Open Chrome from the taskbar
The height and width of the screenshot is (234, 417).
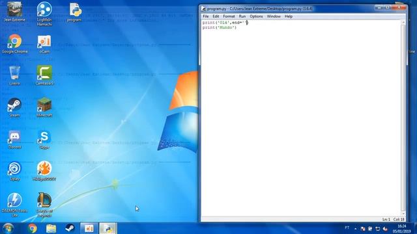pyautogui.click(x=32, y=228)
